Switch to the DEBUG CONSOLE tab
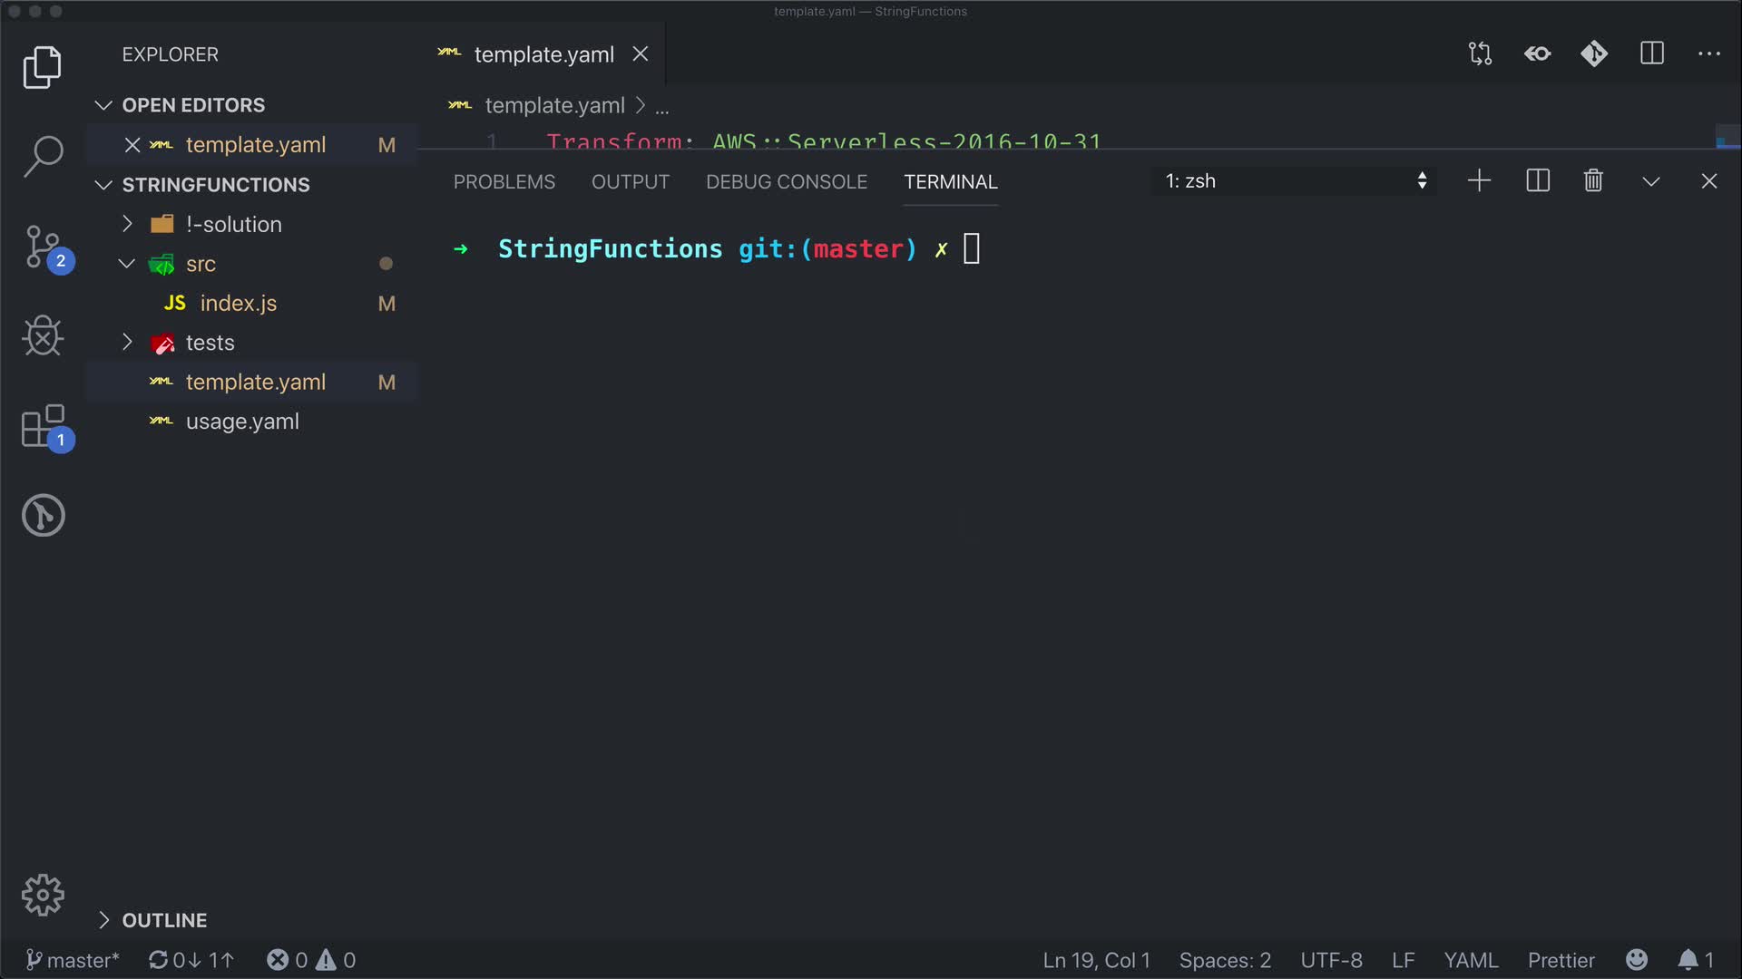 786,182
